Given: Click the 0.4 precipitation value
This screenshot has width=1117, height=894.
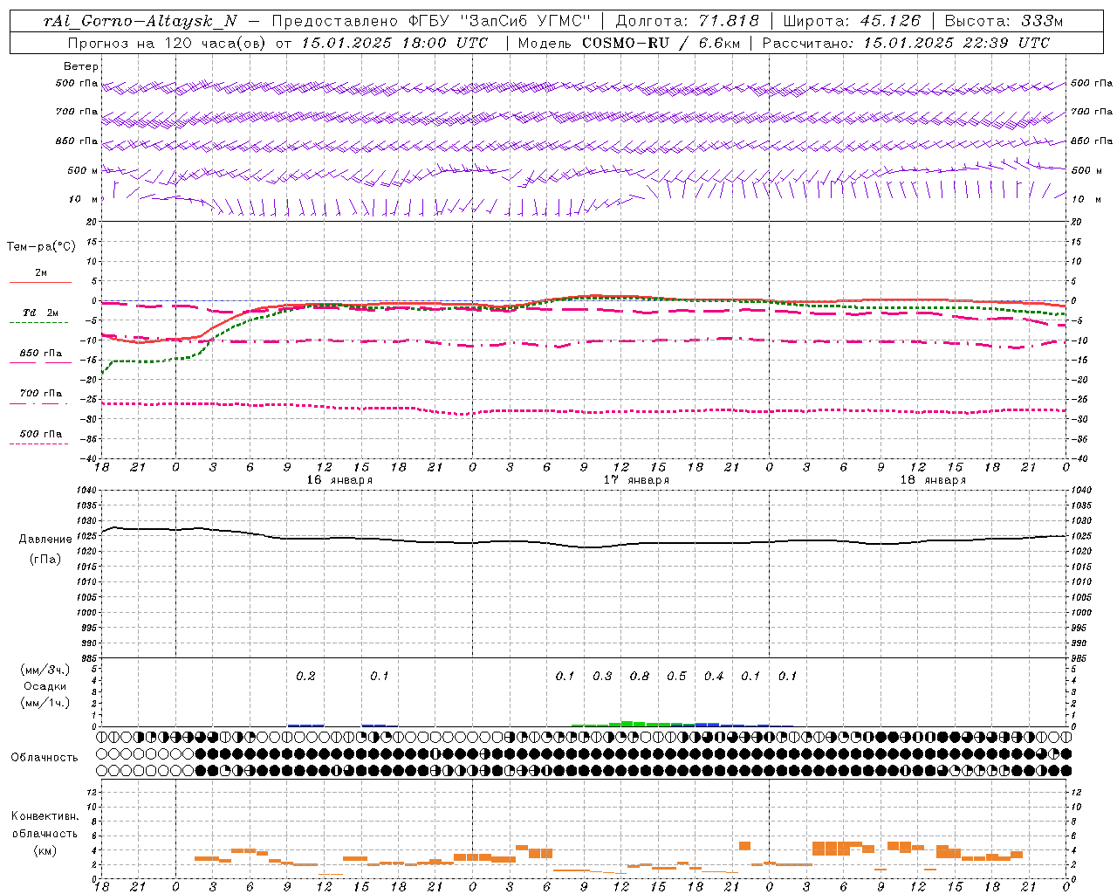Looking at the screenshot, I should coord(714,676).
